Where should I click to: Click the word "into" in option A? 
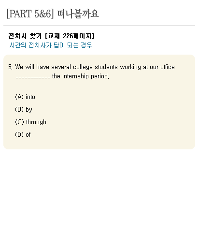(x=30, y=97)
